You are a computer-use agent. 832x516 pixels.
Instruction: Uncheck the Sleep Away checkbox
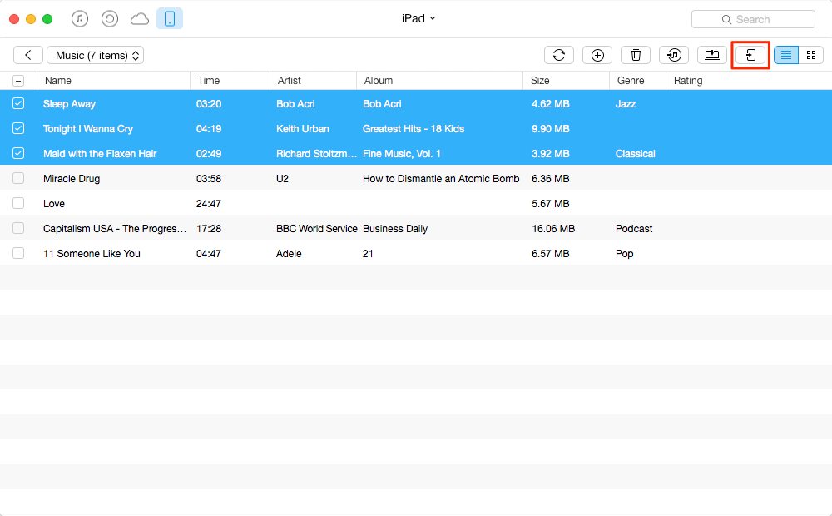tap(18, 103)
